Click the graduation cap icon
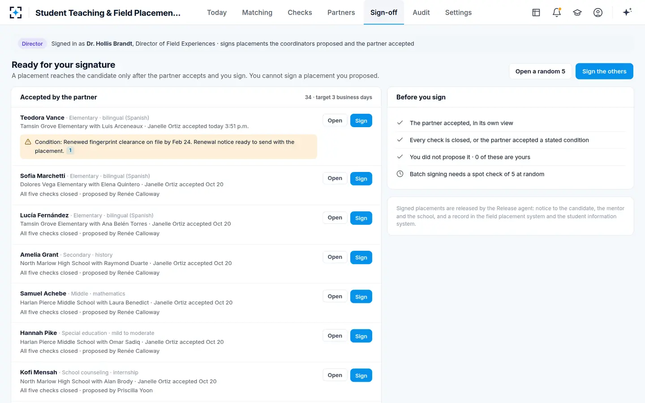The width and height of the screenshot is (645, 403). (x=577, y=13)
